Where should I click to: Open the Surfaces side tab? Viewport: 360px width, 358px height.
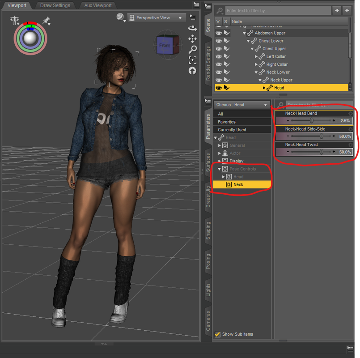(x=208, y=162)
